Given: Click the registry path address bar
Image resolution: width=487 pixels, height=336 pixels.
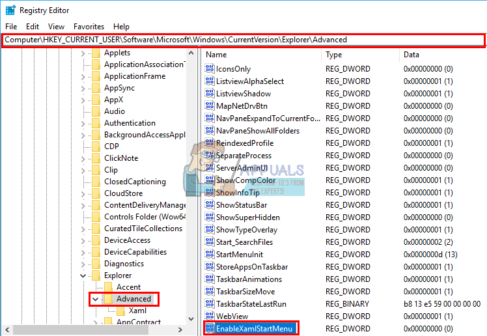Looking at the screenshot, I should click(x=244, y=40).
